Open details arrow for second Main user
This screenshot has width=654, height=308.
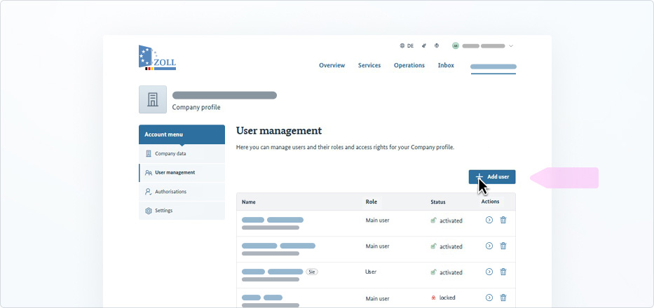click(x=489, y=246)
